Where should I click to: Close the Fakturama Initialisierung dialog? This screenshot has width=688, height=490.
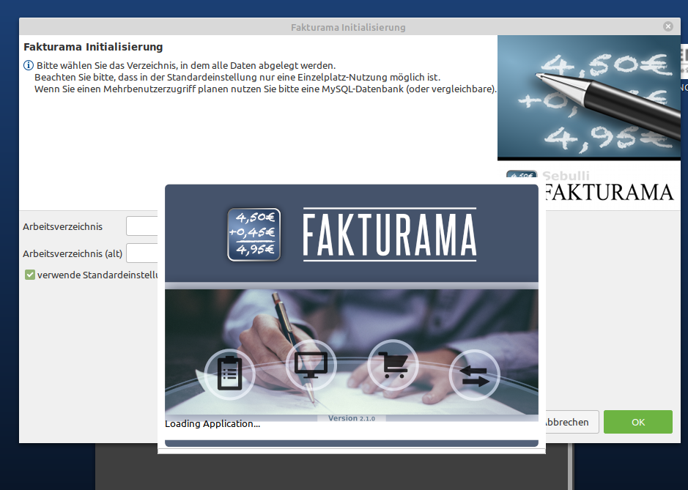tap(668, 26)
